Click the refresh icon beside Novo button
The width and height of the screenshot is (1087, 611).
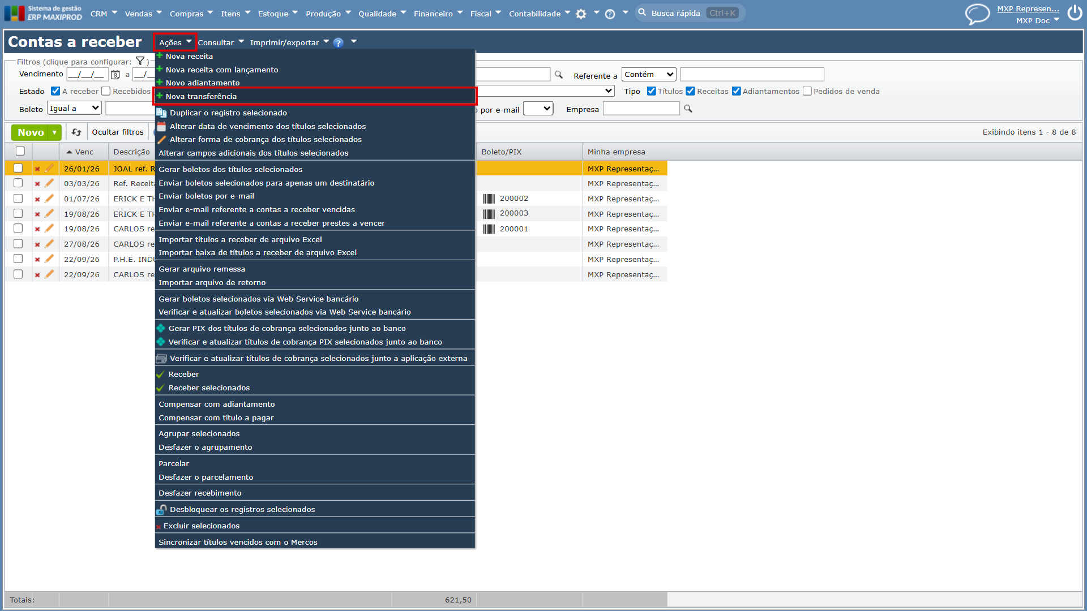[x=76, y=132]
